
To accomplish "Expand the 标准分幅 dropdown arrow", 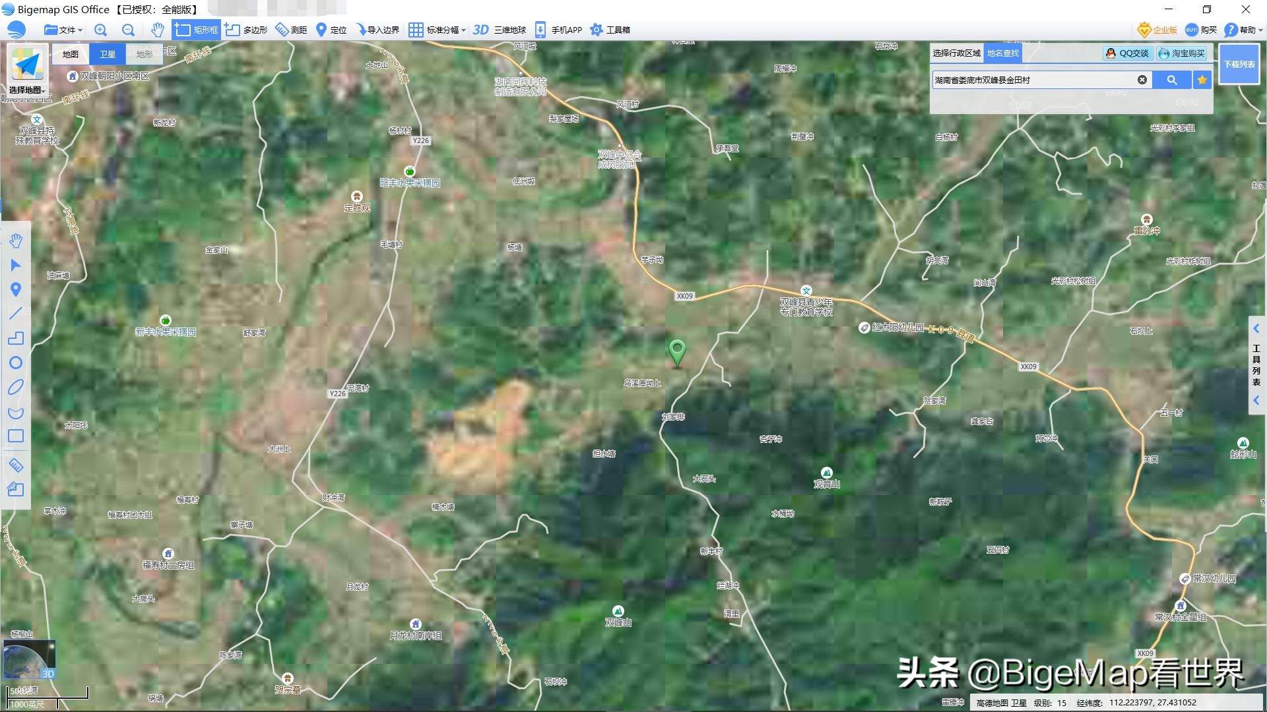I will [463, 30].
